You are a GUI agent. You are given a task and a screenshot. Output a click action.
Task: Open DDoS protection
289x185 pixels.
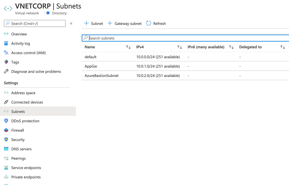coord(25,121)
